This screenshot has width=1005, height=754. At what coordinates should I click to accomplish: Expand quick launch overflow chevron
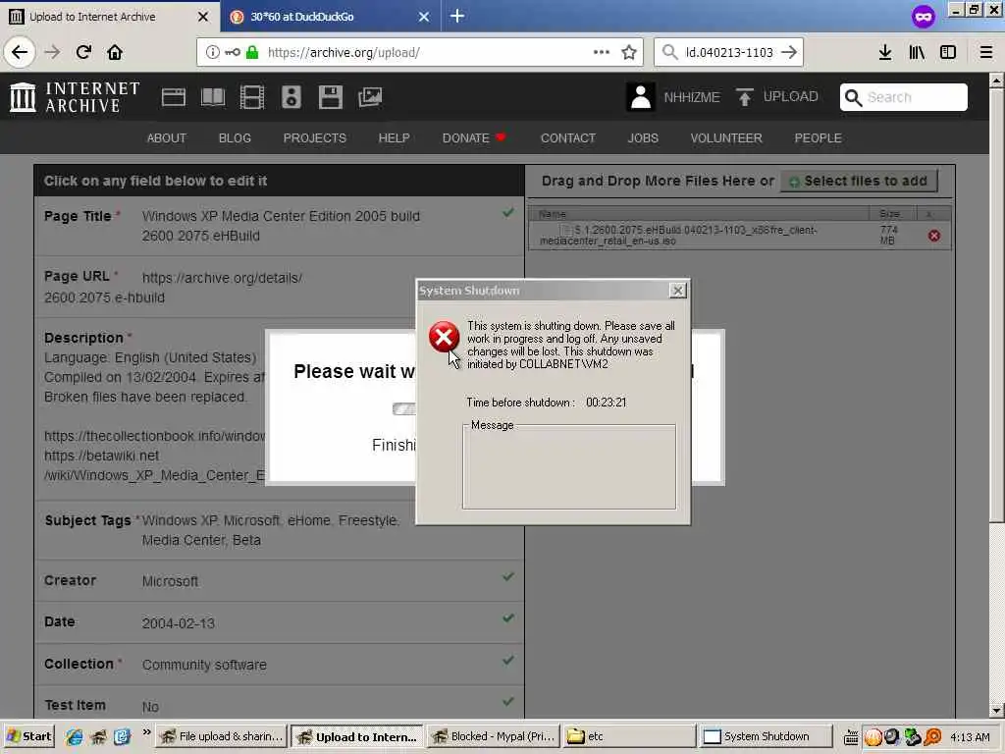pyautogui.click(x=147, y=732)
